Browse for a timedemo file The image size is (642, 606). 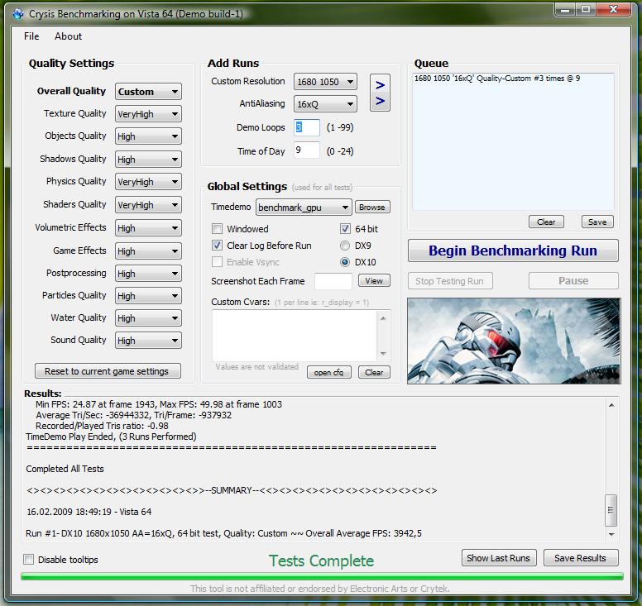click(372, 207)
